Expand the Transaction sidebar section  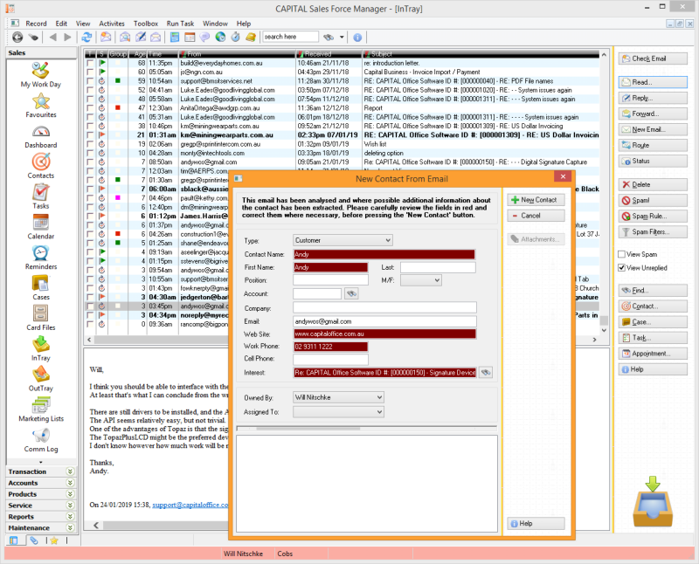coord(70,471)
